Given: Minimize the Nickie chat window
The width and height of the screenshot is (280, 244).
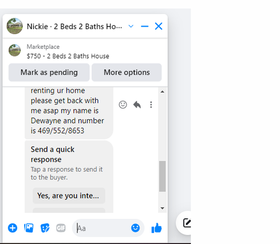Looking at the screenshot, I should (144, 26).
